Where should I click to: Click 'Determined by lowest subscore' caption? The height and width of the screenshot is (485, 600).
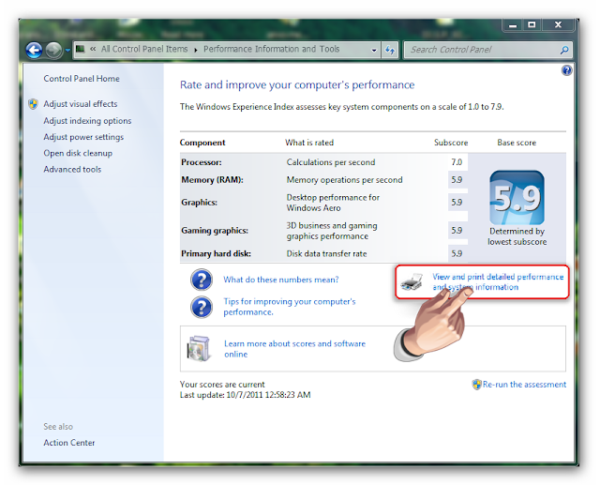(517, 236)
